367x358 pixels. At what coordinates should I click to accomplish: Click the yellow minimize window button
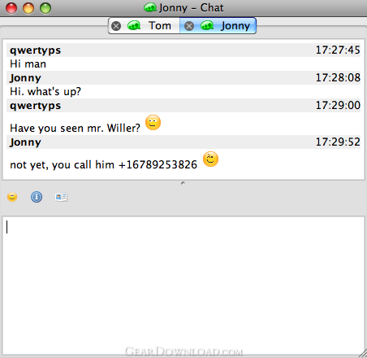pyautogui.click(x=28, y=8)
